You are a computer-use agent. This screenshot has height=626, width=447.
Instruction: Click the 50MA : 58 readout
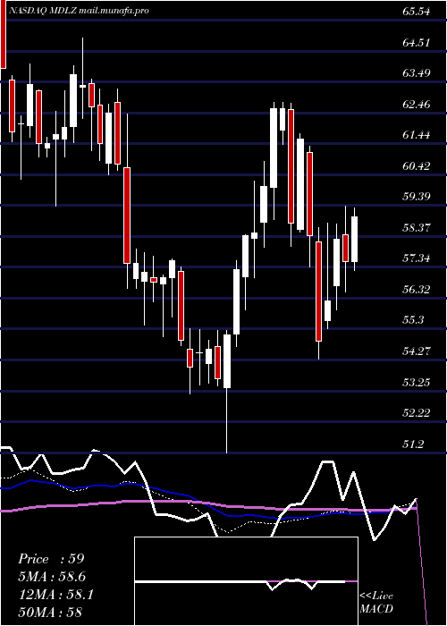coord(50,613)
